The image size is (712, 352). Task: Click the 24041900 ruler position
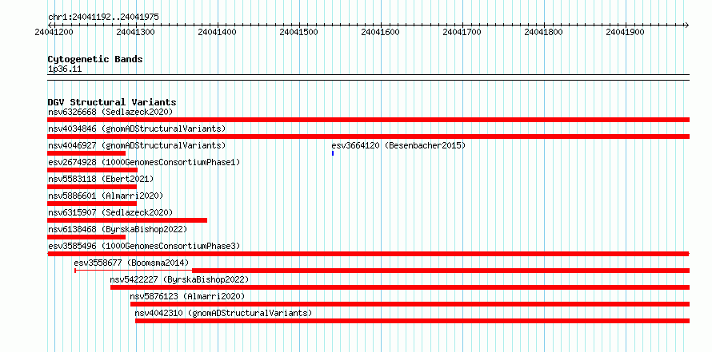tap(626, 33)
